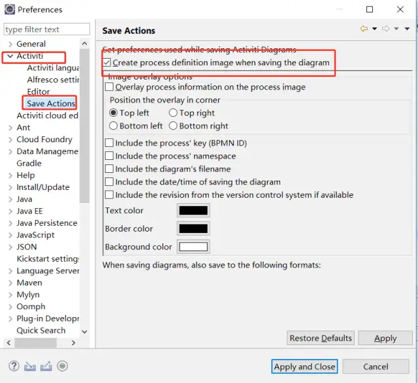The height and width of the screenshot is (383, 418).
Task: Select Editor under Activiti
Action: pyautogui.click(x=39, y=91)
